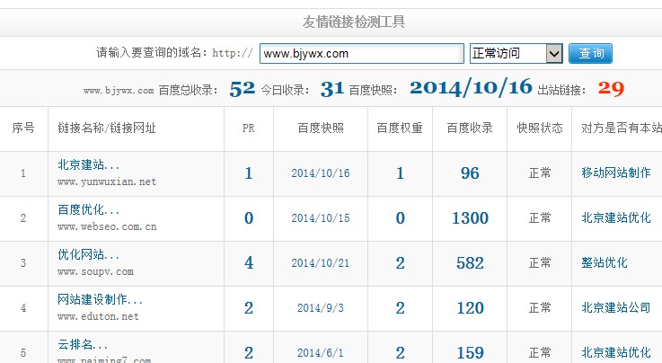Image resolution: width=662 pixels, height=363 pixels.
Task: Click the Baidu index count 582
Action: [x=470, y=263]
